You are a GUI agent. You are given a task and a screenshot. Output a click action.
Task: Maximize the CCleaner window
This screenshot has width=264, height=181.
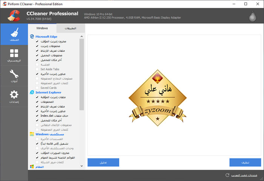point(246,4)
